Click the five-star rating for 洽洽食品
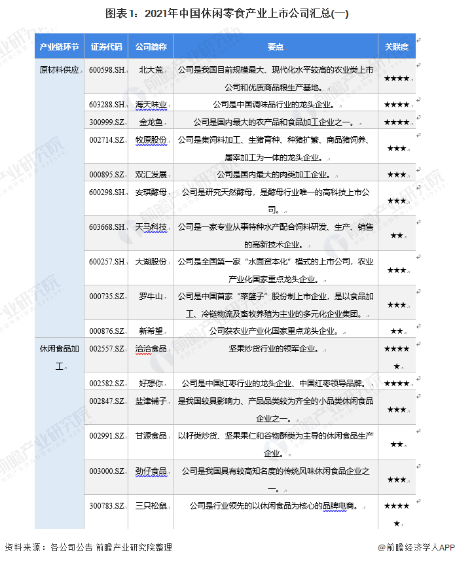The width and height of the screenshot is (455, 561). point(397,357)
